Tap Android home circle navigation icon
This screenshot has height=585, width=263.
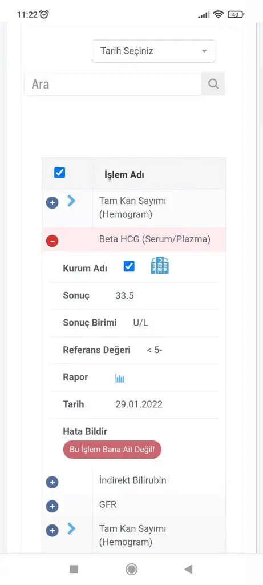pos(131,569)
